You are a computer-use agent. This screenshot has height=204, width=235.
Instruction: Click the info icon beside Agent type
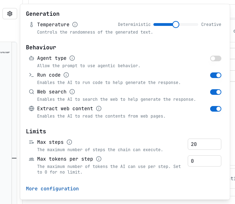click(x=72, y=58)
